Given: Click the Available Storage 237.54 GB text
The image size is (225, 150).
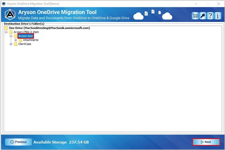Looking at the screenshot, I should click(61, 142).
